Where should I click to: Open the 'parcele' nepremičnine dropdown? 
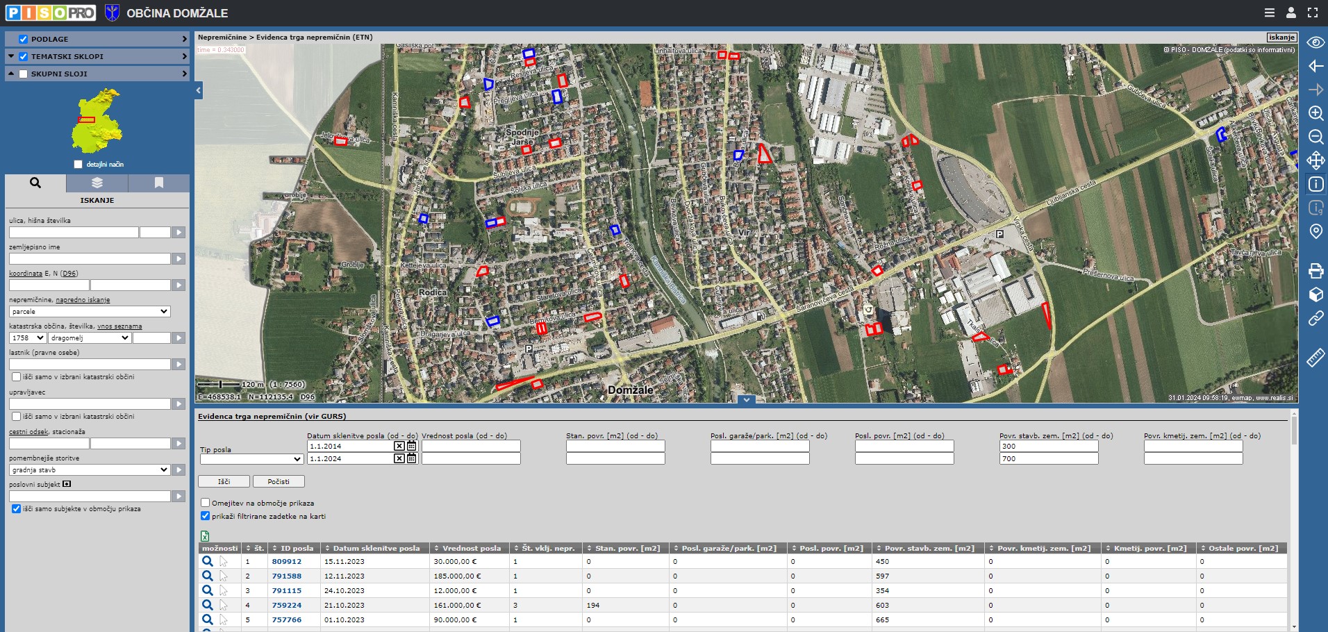tap(90, 312)
